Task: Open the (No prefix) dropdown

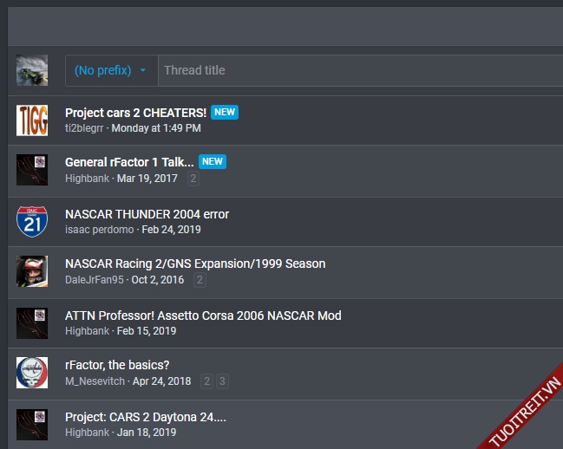Action: 111,70
